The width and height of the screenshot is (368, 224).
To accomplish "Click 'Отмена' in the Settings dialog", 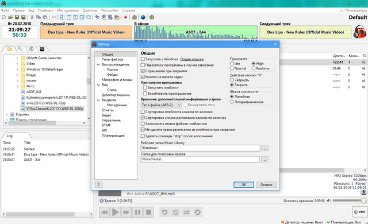I will click(x=266, y=184).
